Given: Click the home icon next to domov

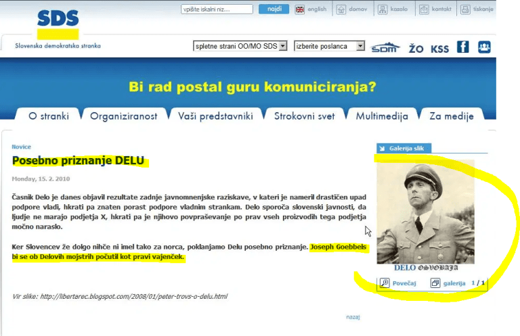Looking at the screenshot, I should tap(341, 9).
